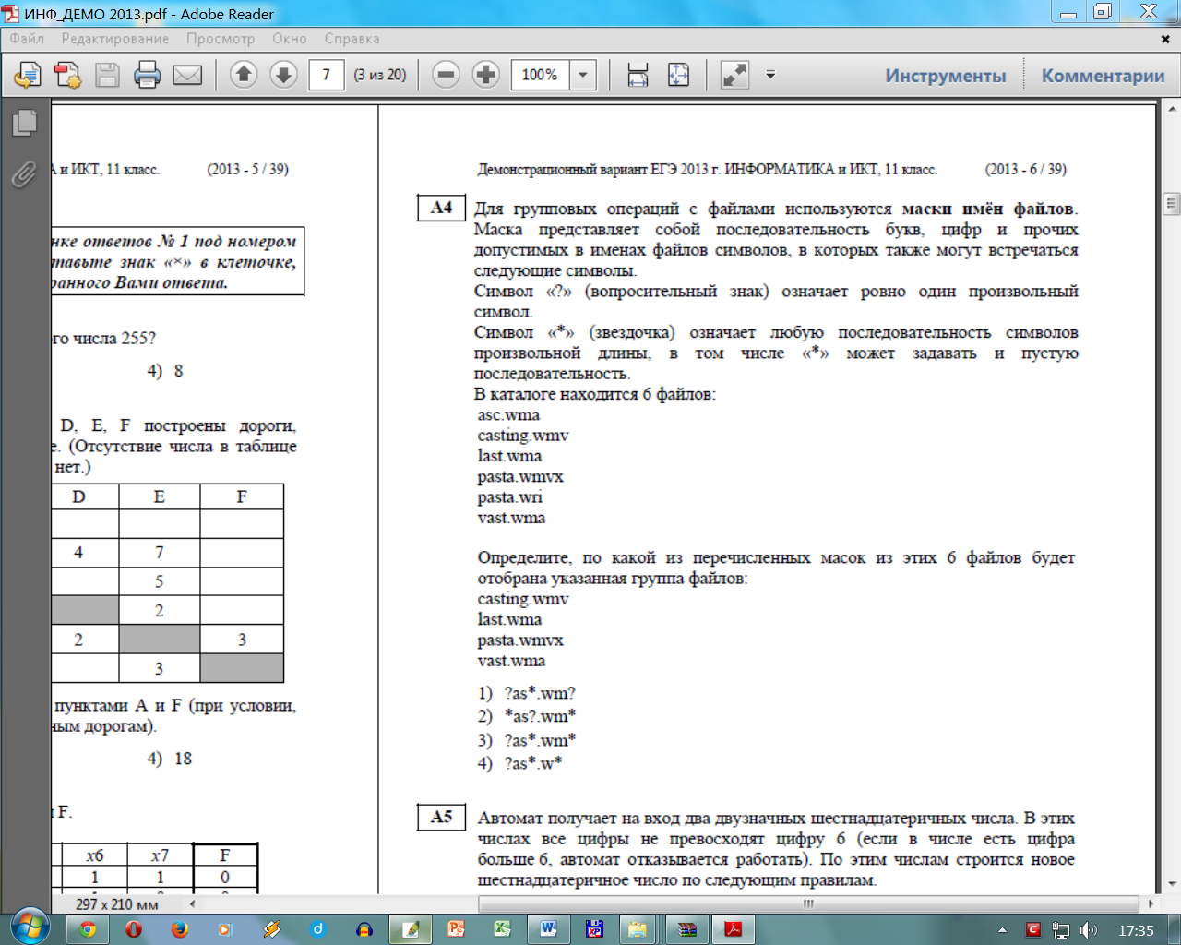
Task: Click answer option 1) ?as*.wm?
Action: click(x=527, y=693)
